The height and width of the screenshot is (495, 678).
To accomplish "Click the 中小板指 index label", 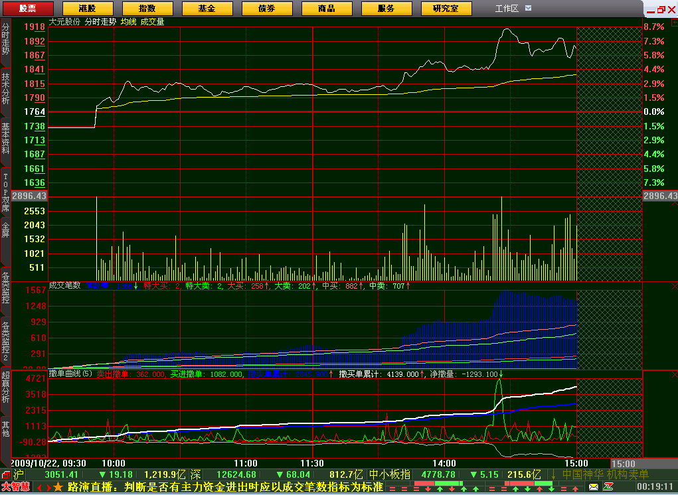I will [x=390, y=474].
